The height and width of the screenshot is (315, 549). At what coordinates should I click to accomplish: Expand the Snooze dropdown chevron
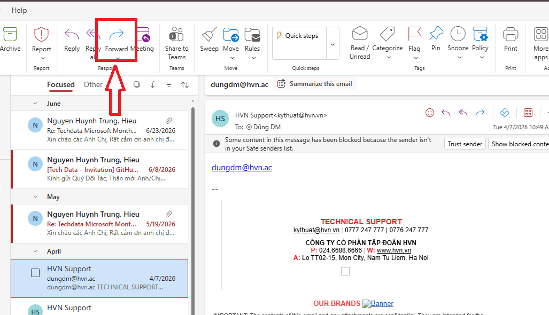click(459, 57)
